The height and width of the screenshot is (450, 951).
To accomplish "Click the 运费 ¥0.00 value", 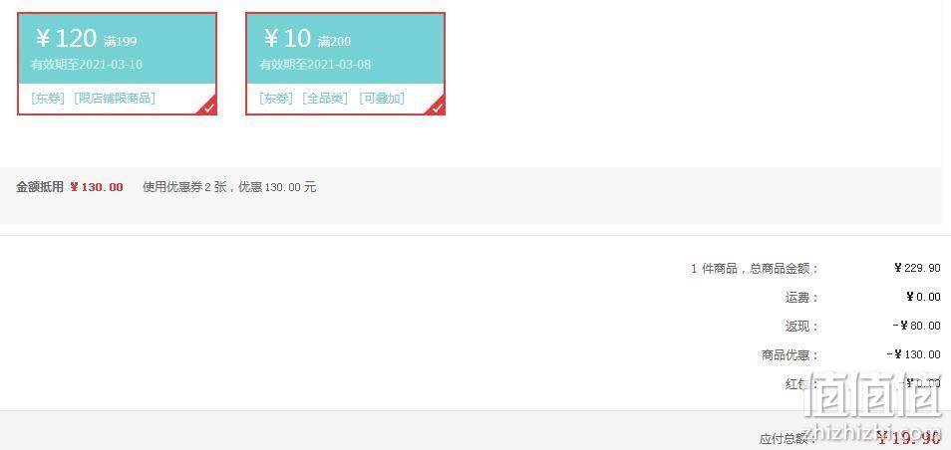I will click(923, 297).
